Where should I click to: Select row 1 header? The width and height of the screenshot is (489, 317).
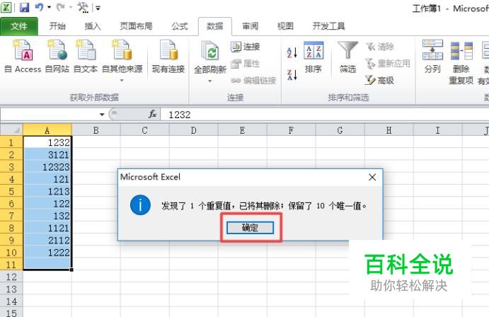(11, 142)
